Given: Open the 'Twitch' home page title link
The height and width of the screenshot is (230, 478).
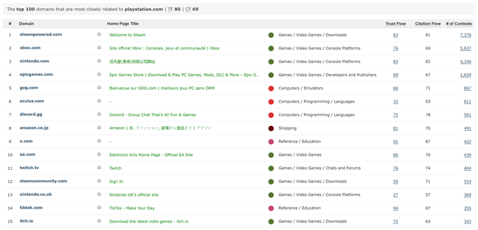Looking at the screenshot, I should (115, 168).
